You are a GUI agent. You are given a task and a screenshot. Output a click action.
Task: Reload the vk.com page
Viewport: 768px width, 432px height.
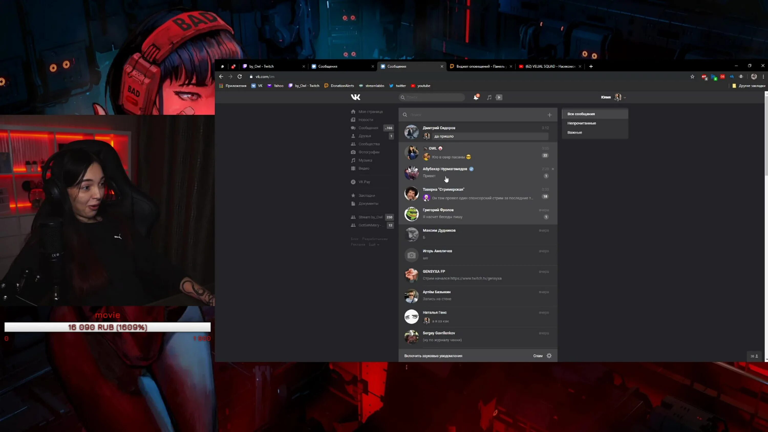[x=239, y=77]
